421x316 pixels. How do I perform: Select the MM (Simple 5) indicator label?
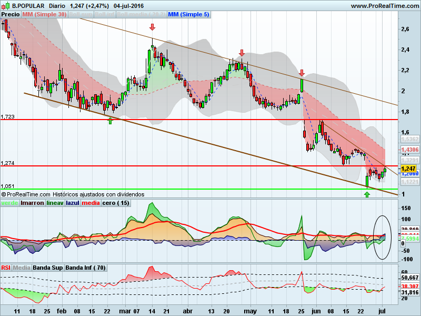click(x=188, y=15)
